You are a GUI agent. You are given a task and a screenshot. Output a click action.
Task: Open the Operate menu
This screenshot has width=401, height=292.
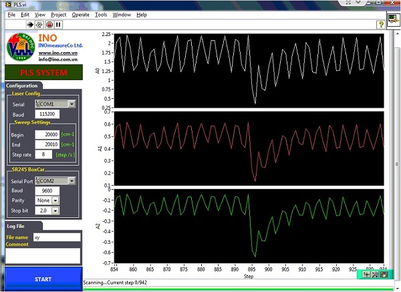[x=80, y=14]
